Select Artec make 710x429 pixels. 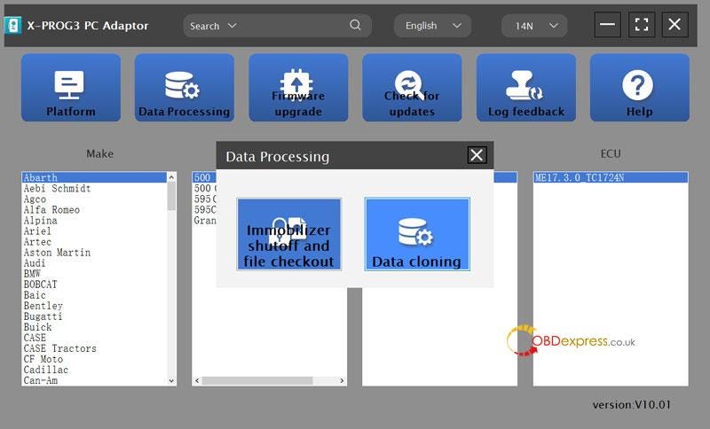point(95,242)
